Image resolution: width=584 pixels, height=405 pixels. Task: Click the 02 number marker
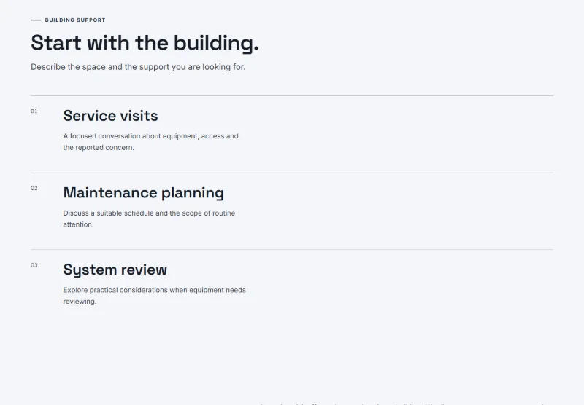pyautogui.click(x=34, y=189)
